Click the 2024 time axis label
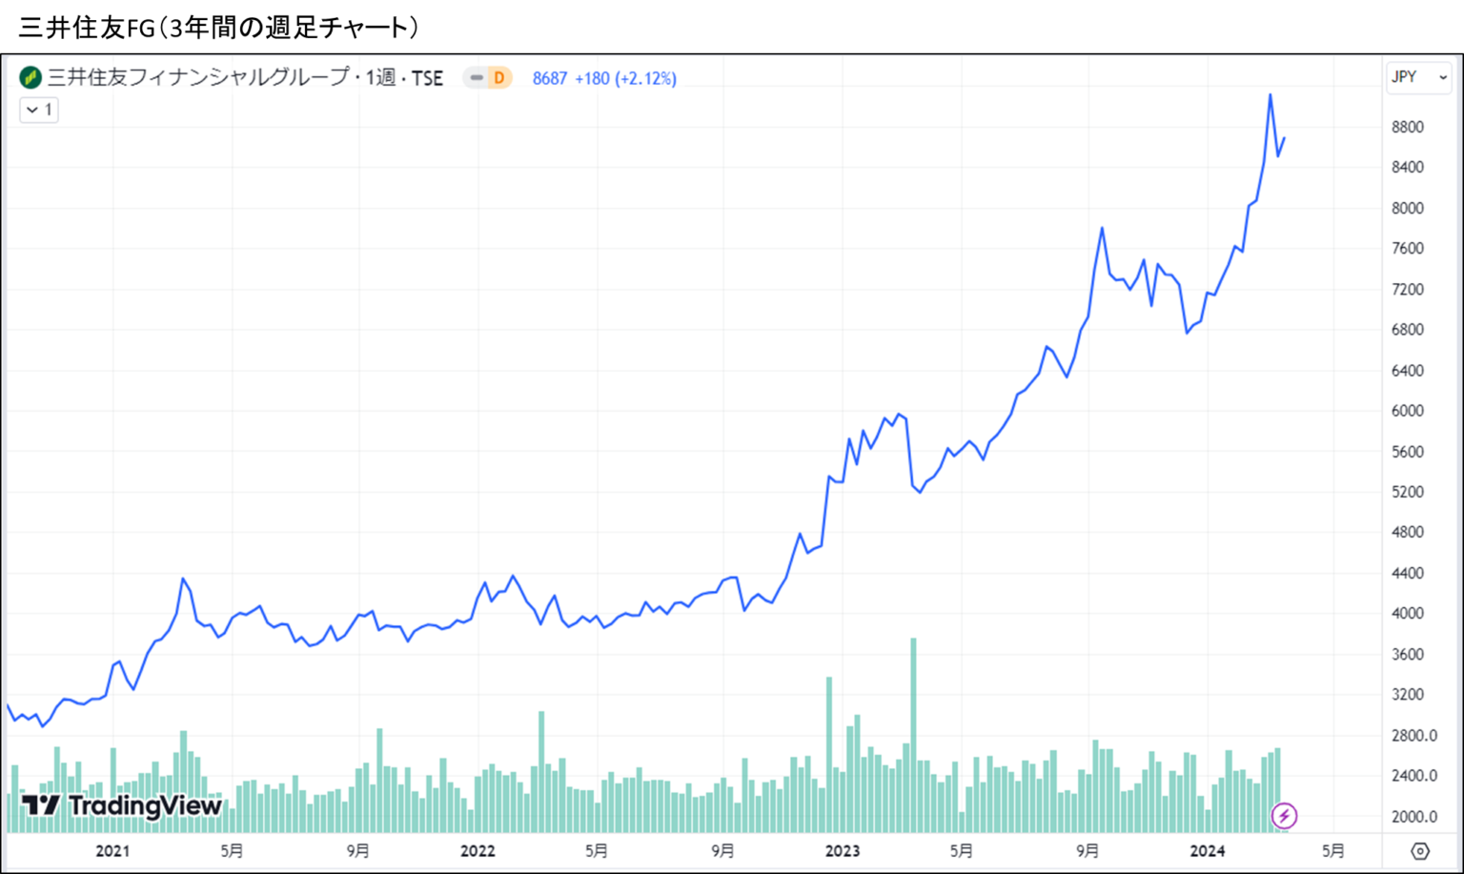This screenshot has width=1464, height=874. (1208, 851)
